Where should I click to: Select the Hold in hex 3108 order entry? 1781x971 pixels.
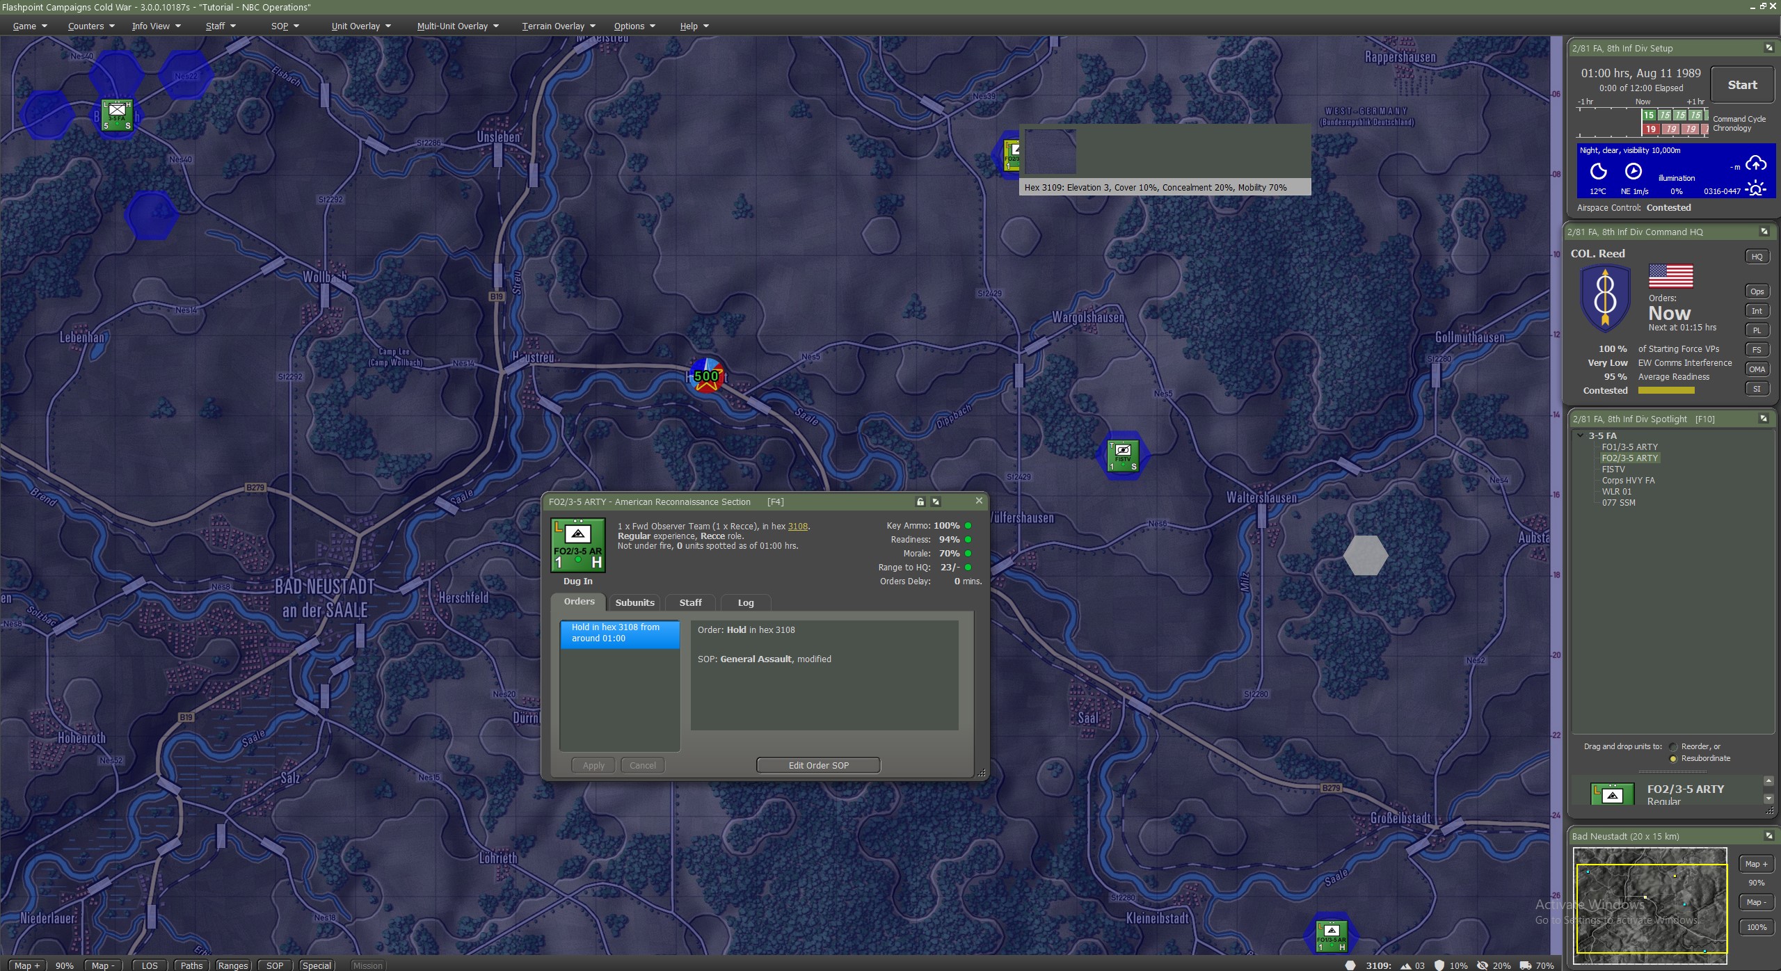tap(618, 632)
